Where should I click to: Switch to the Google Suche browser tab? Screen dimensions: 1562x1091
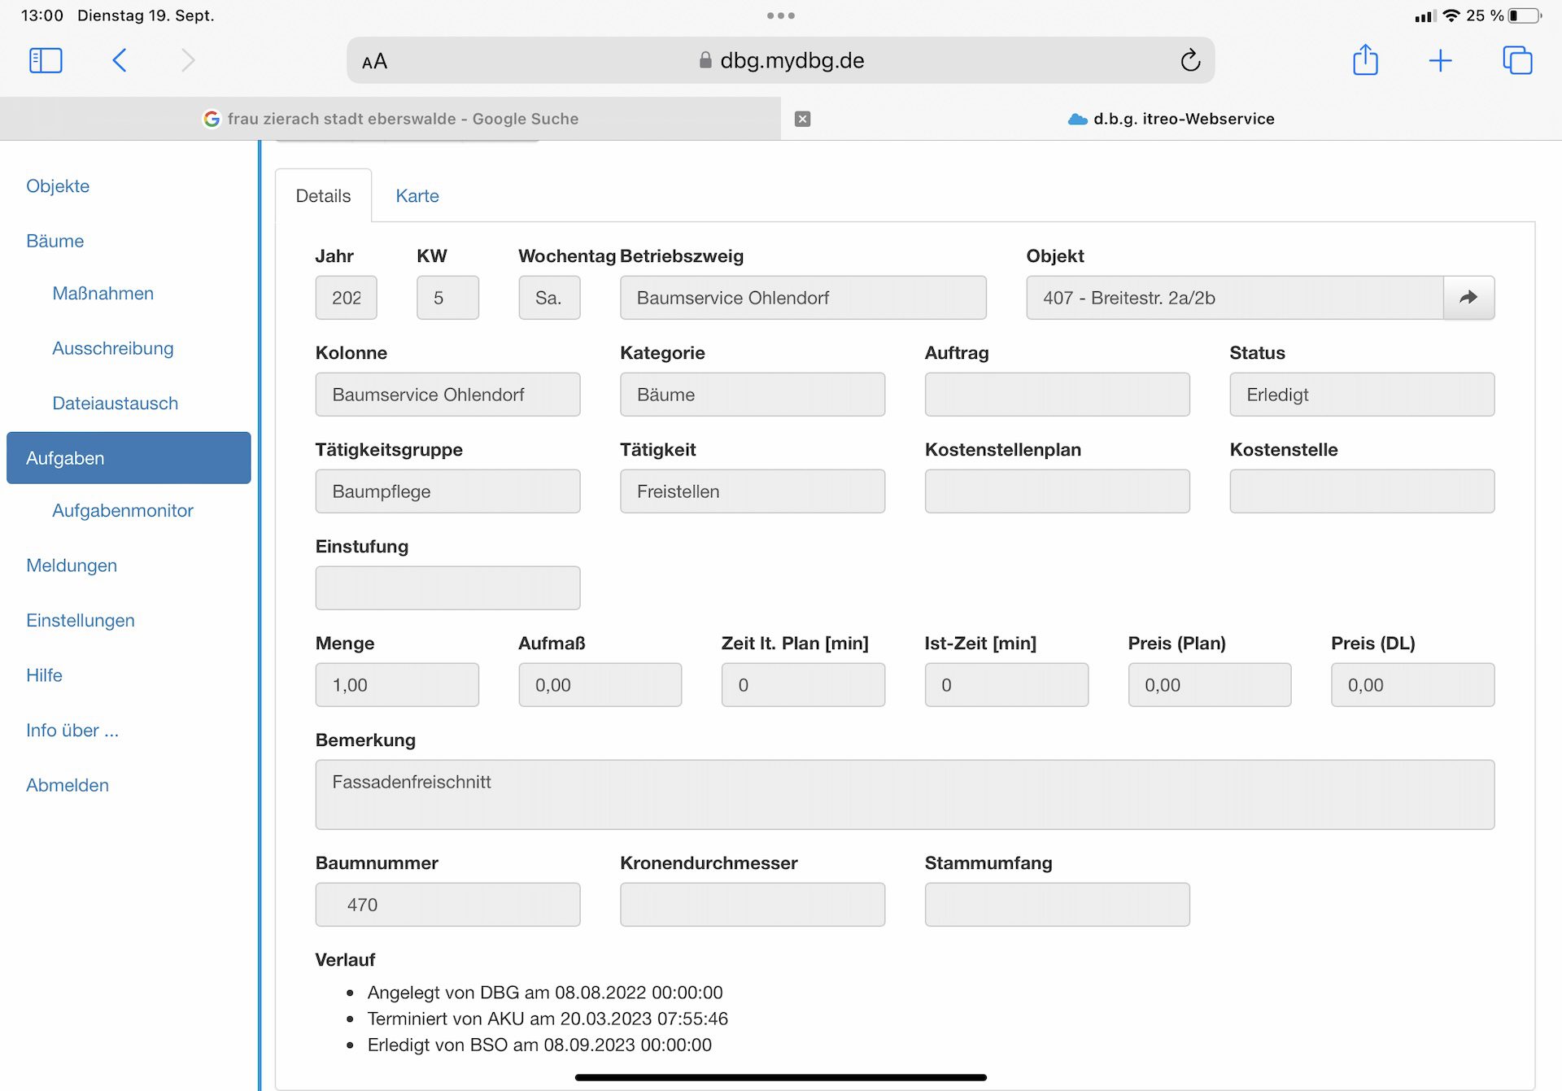(390, 119)
